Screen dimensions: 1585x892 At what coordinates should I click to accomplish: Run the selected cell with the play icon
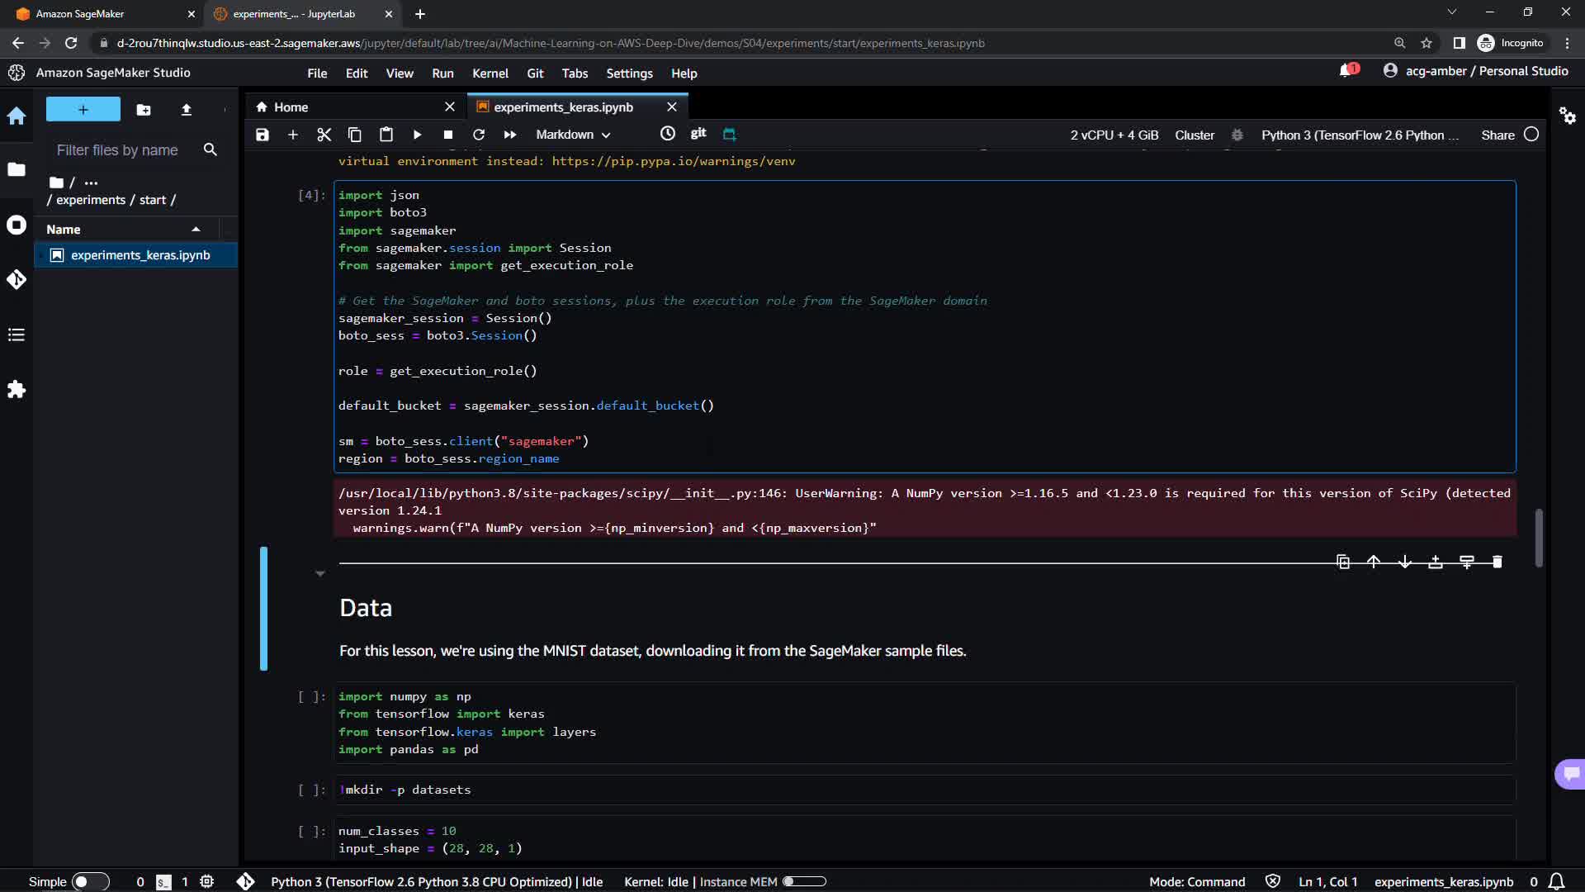click(417, 135)
